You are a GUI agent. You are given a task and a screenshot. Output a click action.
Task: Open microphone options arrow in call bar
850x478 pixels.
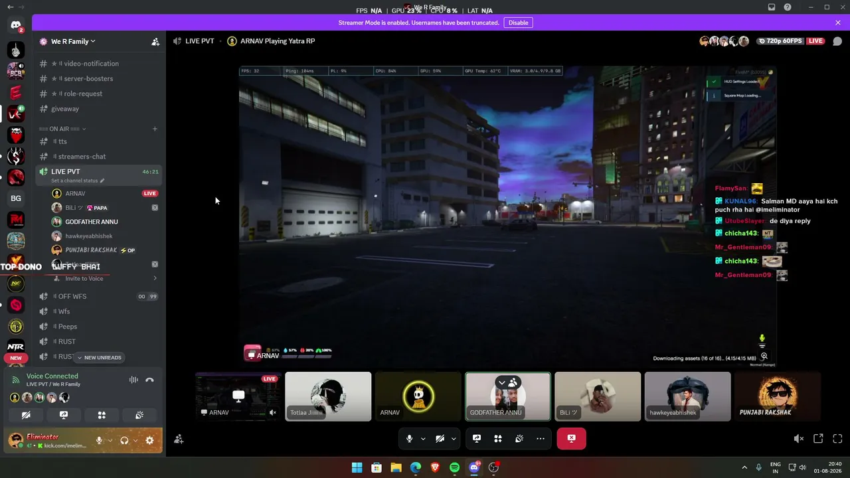[x=423, y=439]
